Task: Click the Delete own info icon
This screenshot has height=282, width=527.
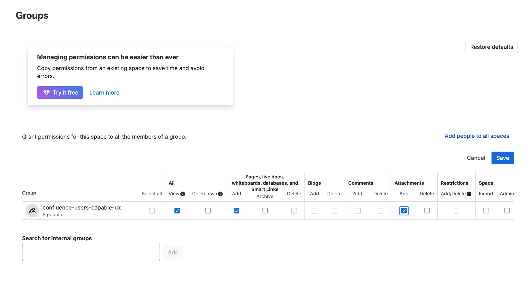Action: 220,194
